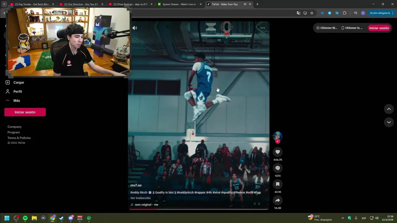The width and height of the screenshot is (397, 223).
Task: Open a new browser tab
Action: click(x=257, y=4)
